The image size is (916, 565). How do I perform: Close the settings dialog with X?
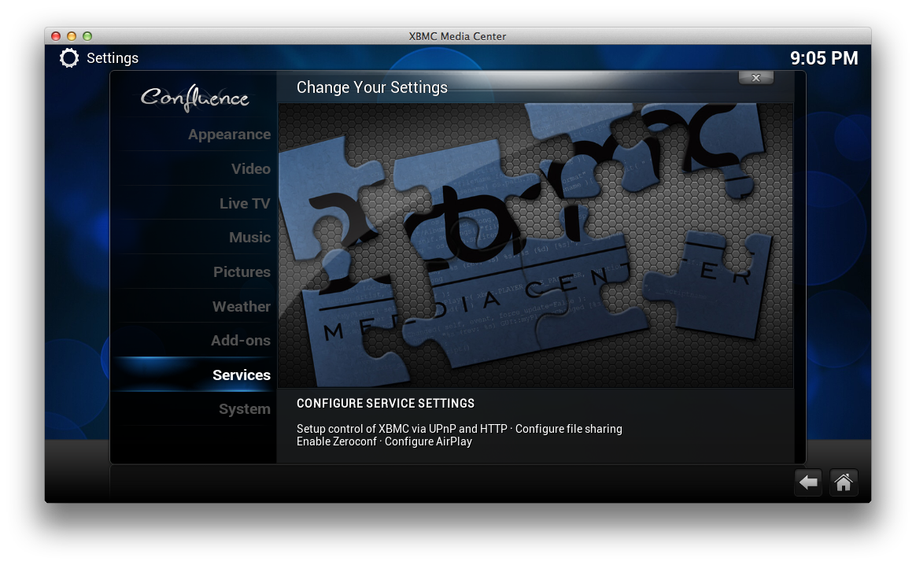click(x=756, y=78)
